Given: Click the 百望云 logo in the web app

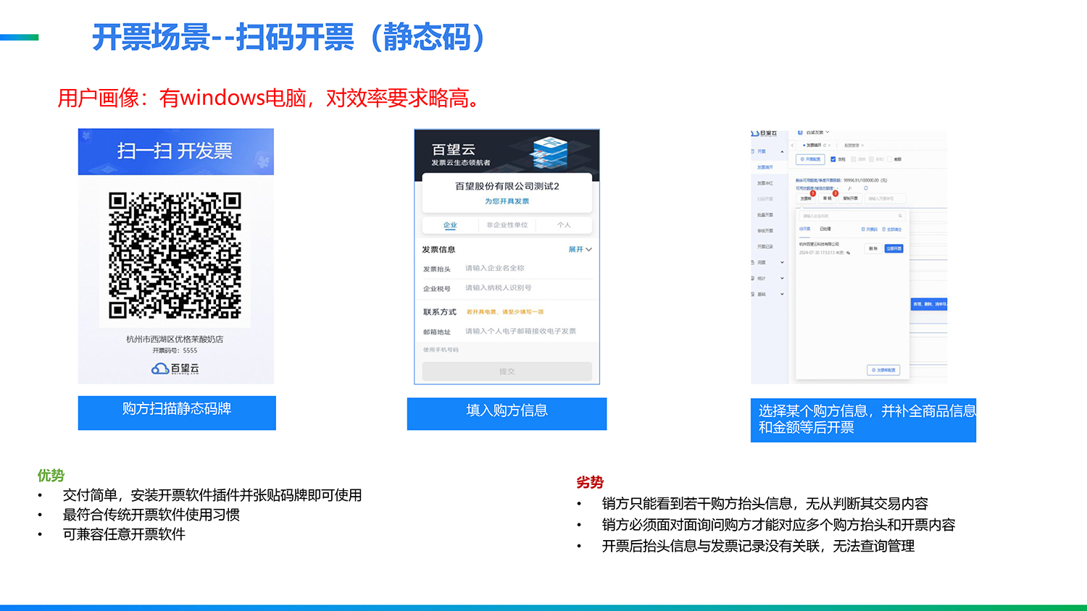Looking at the screenshot, I should tap(764, 134).
